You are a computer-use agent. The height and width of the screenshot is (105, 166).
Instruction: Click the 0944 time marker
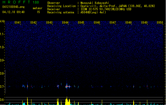pos(65,23)
